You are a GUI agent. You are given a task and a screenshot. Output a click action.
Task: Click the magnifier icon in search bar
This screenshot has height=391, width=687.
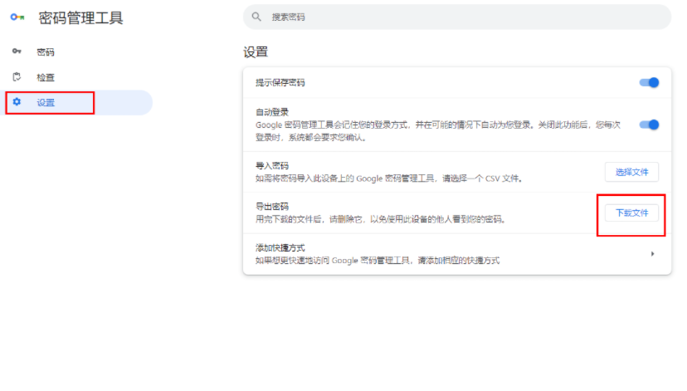pyautogui.click(x=256, y=17)
